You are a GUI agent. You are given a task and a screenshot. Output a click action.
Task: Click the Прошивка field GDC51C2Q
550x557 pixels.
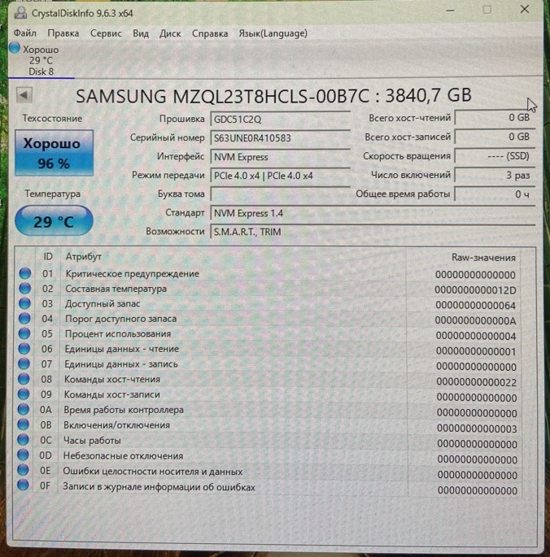point(280,119)
